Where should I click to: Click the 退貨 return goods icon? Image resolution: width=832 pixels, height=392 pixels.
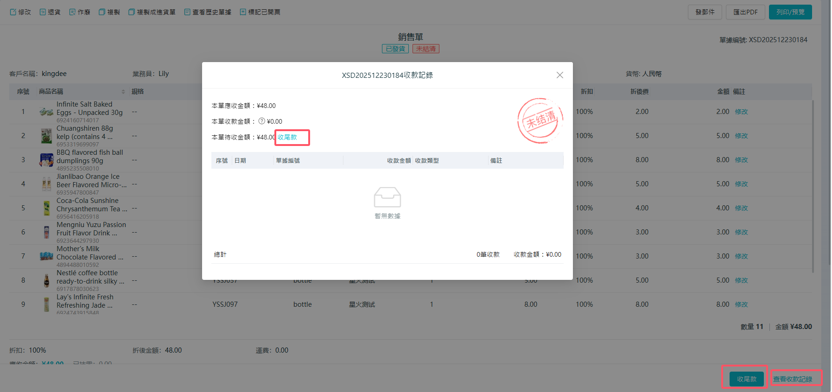point(43,12)
